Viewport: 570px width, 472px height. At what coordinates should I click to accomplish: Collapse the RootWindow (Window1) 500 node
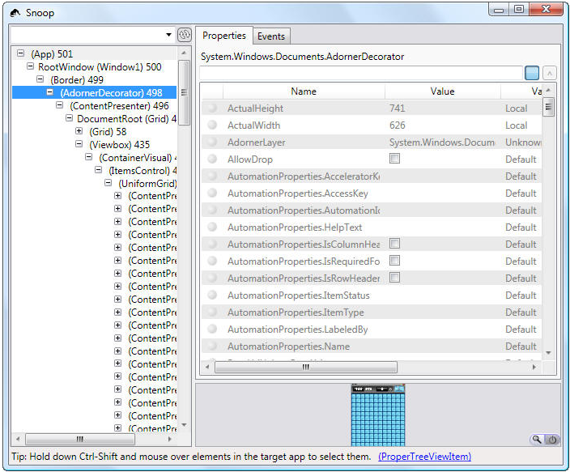[31, 66]
